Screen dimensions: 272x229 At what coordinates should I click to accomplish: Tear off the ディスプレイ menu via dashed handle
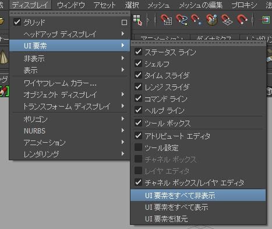point(69,13)
